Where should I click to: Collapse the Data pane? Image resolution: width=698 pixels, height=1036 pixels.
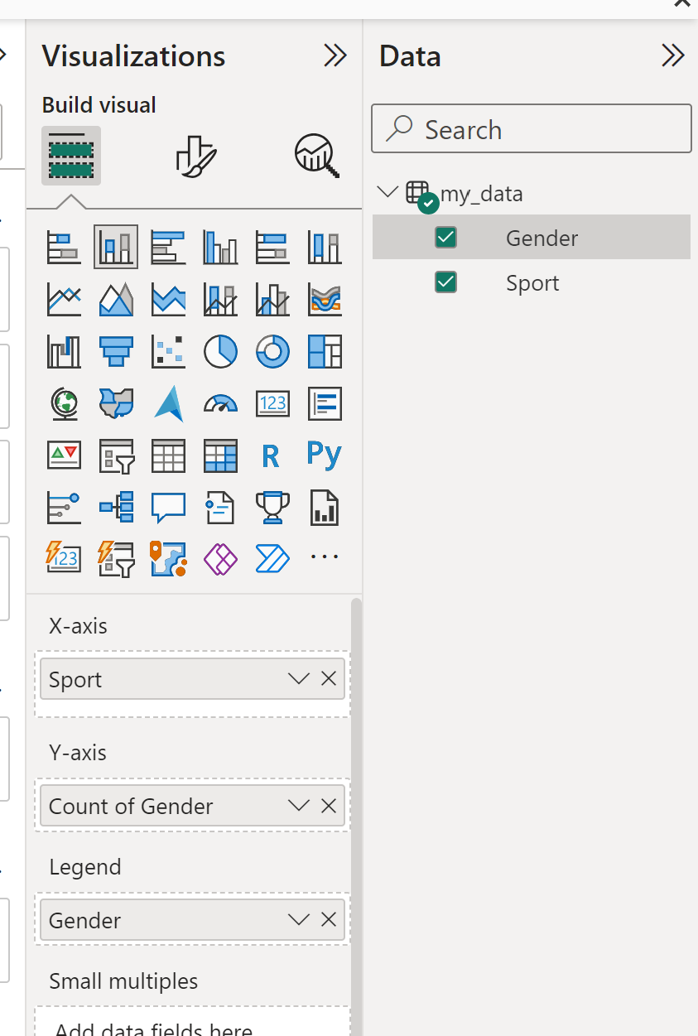[x=673, y=55]
